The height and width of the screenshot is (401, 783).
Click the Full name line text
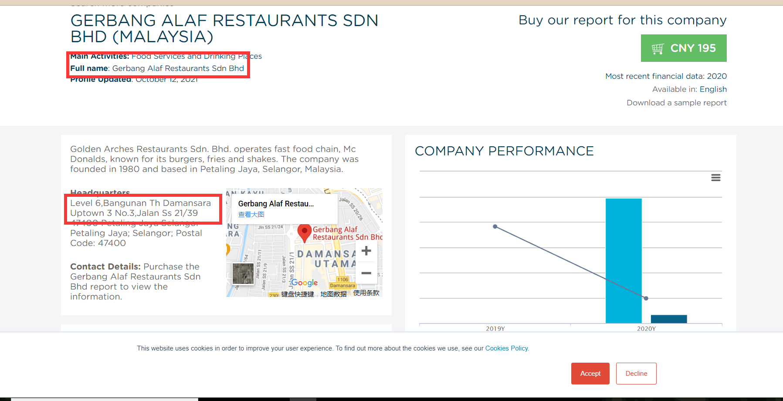coord(157,68)
